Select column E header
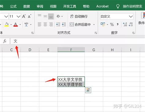Image resolution: width=145 pixels, height=112 pixels. [x=48, y=50]
